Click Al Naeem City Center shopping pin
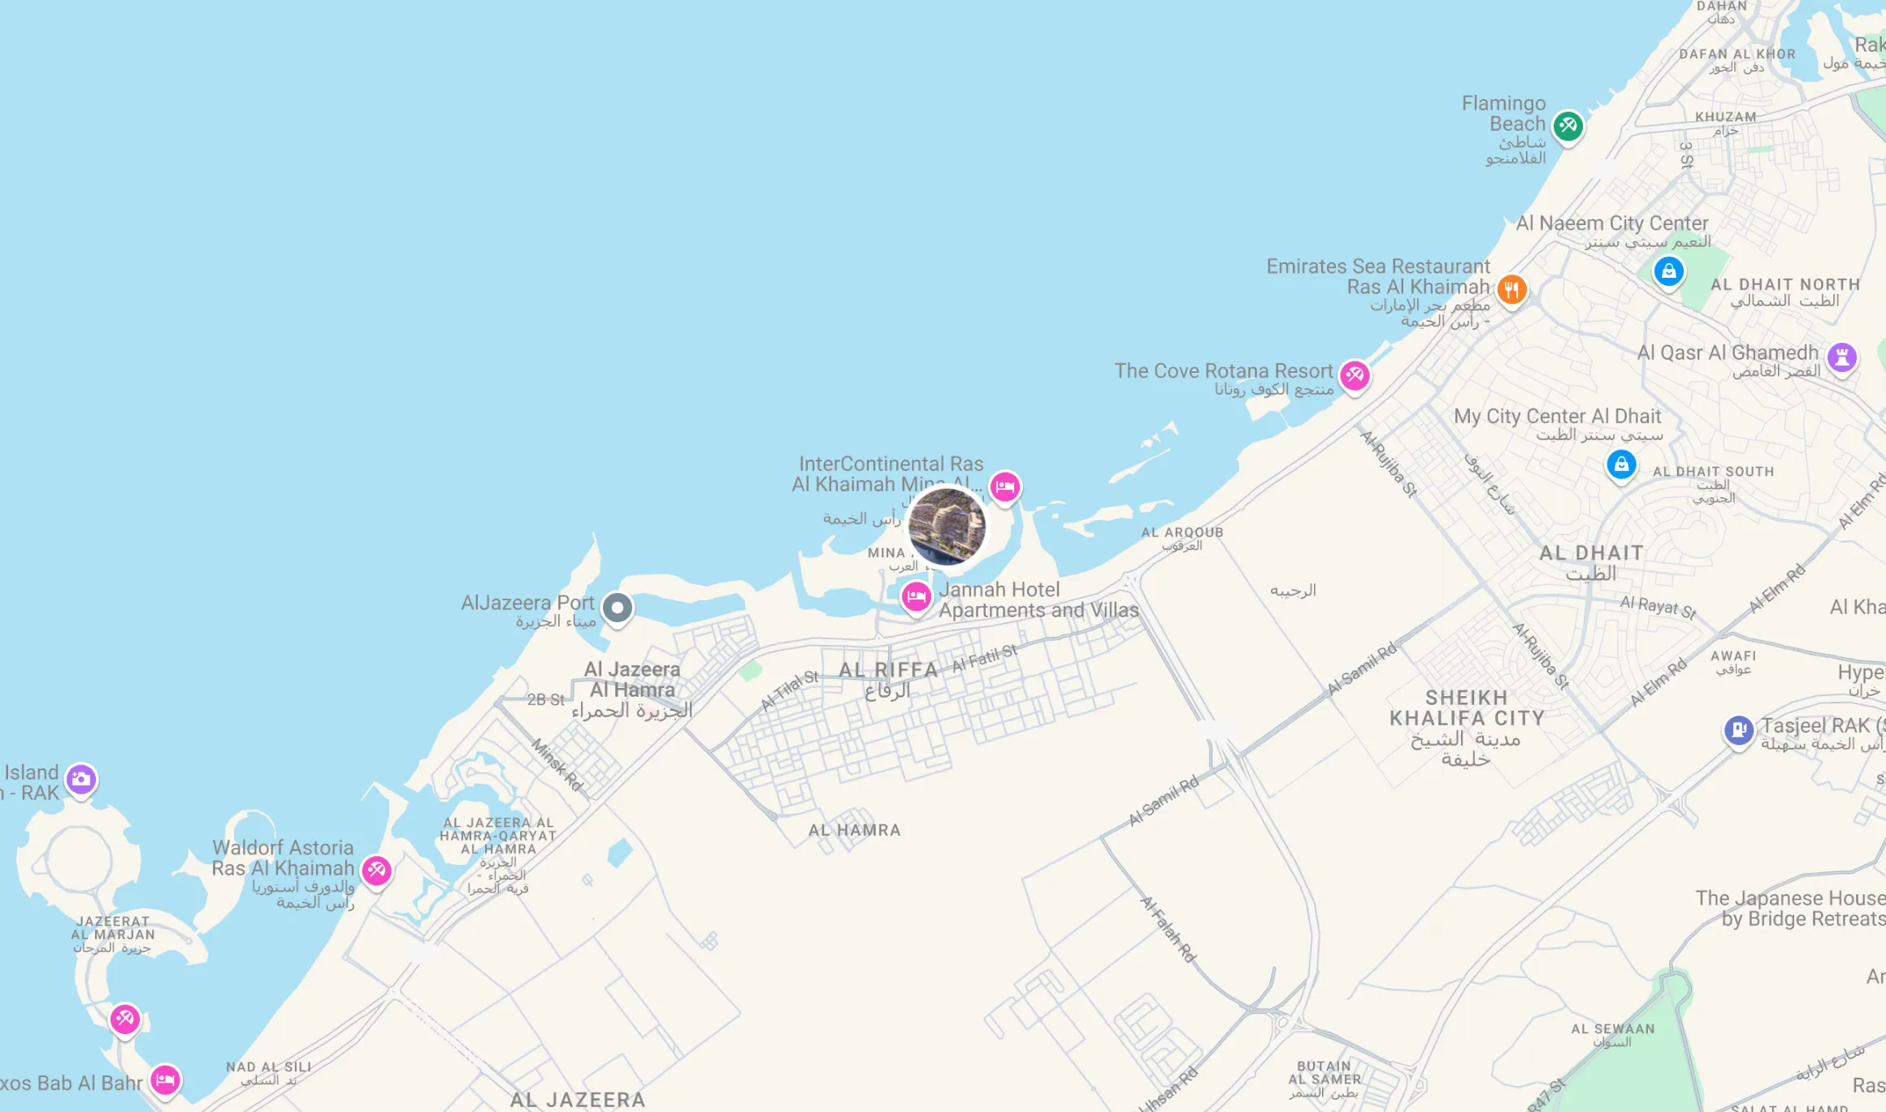 pyautogui.click(x=1668, y=271)
